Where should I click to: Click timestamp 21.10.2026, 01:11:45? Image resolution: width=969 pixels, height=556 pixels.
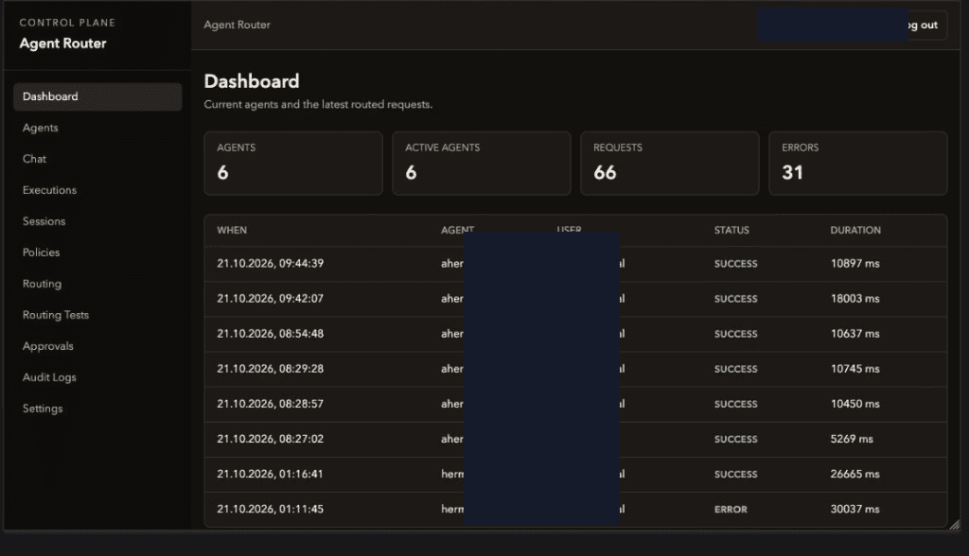tap(270, 510)
